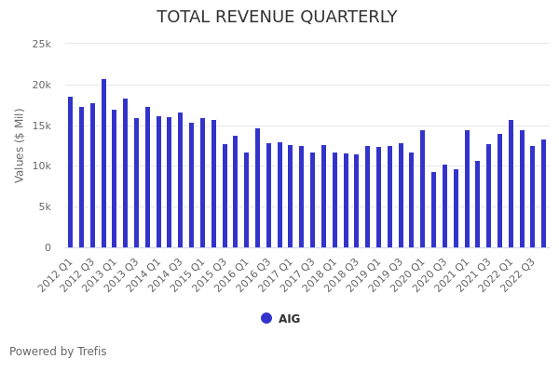Click the 0 y-axis tick label

[47, 247]
